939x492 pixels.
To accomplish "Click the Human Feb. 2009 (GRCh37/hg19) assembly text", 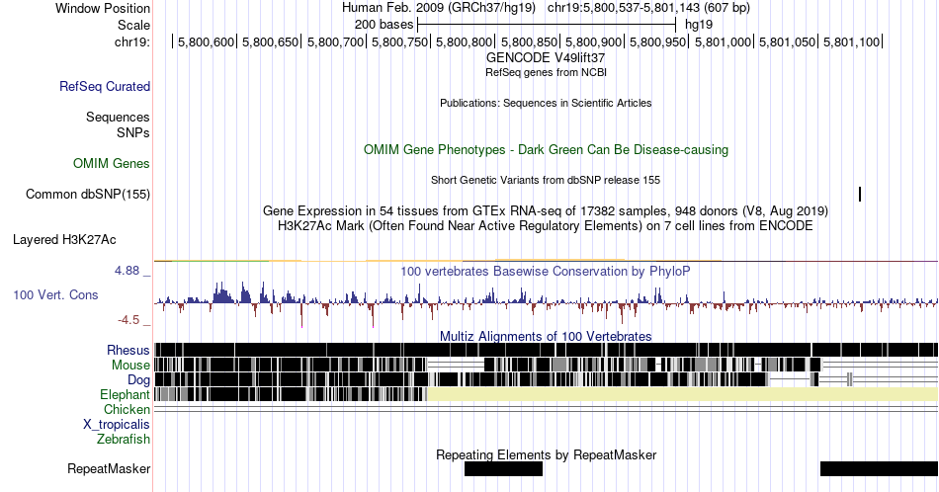I will click(438, 8).
